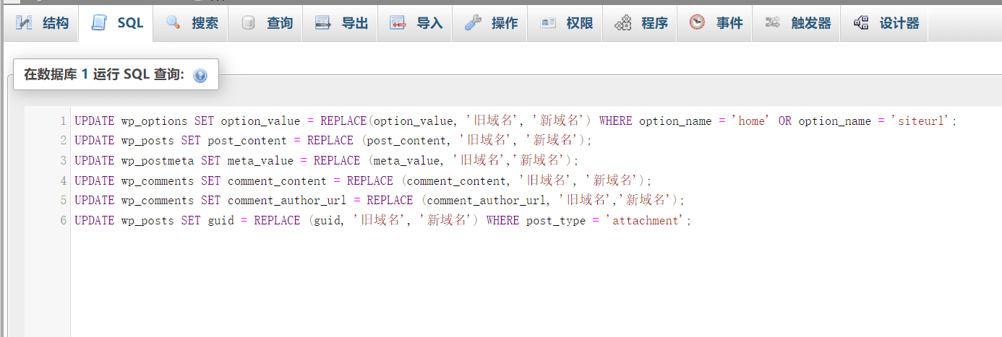Click the 搜索 magnifier icon
1002x337 pixels.
174,23
